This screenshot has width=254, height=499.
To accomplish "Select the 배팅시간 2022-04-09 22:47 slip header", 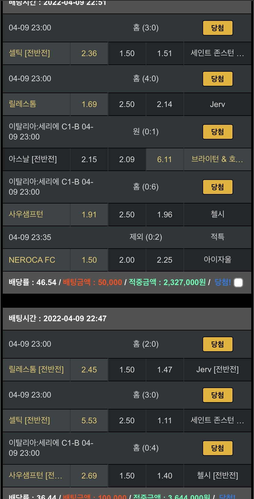I will click(x=58, y=318).
